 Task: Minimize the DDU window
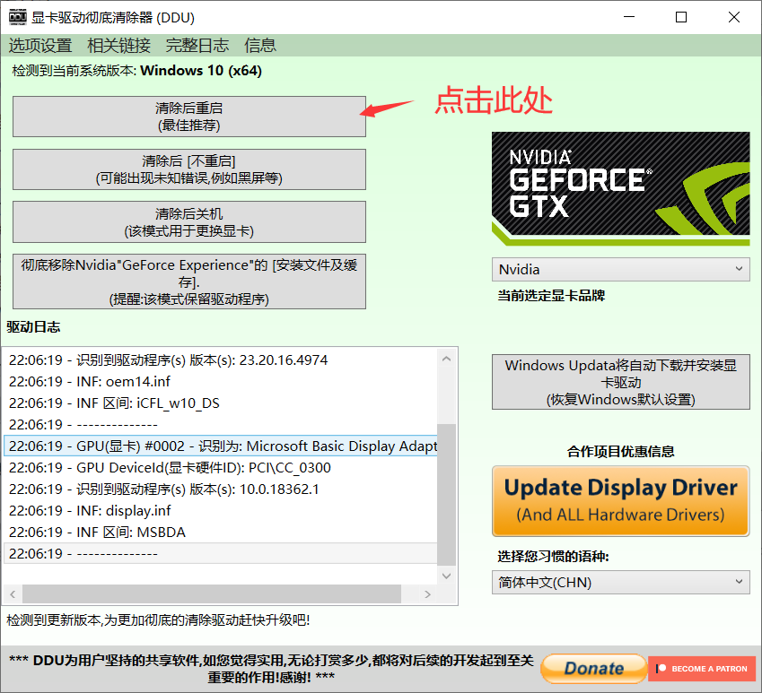coord(629,17)
